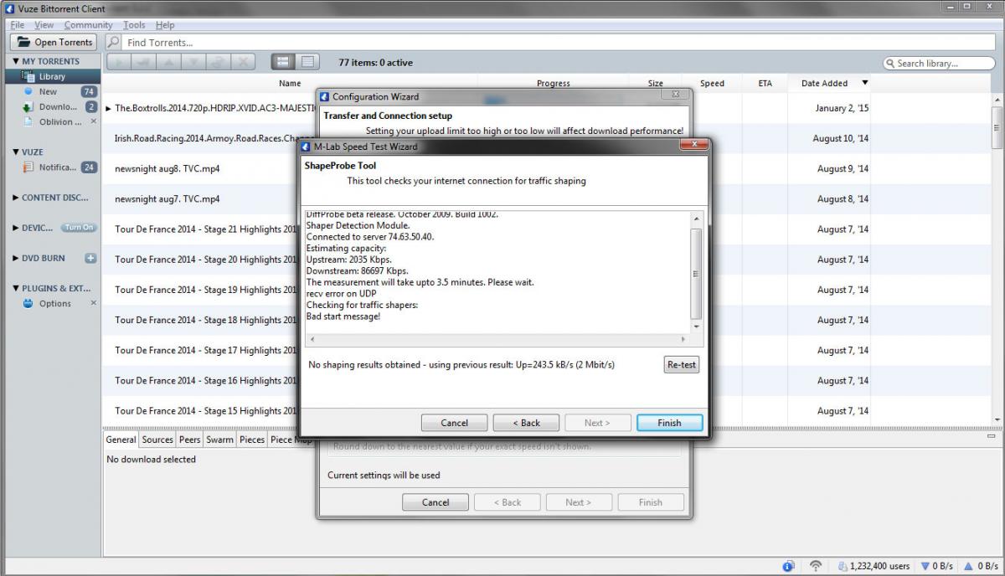
Task: Click the Devices Turn On button
Action: tap(80, 228)
